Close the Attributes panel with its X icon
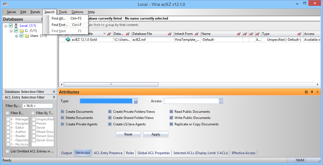The width and height of the screenshot is (323, 165). pyautogui.click(x=317, y=92)
